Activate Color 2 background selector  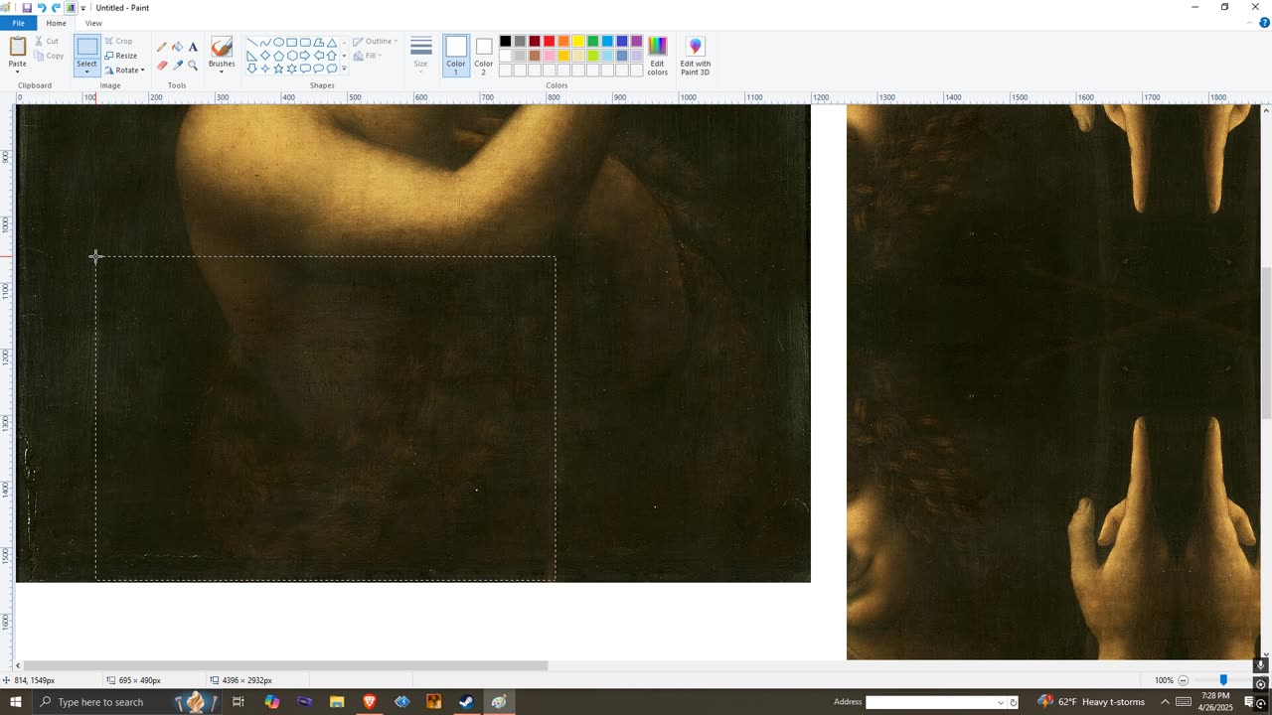click(x=484, y=56)
